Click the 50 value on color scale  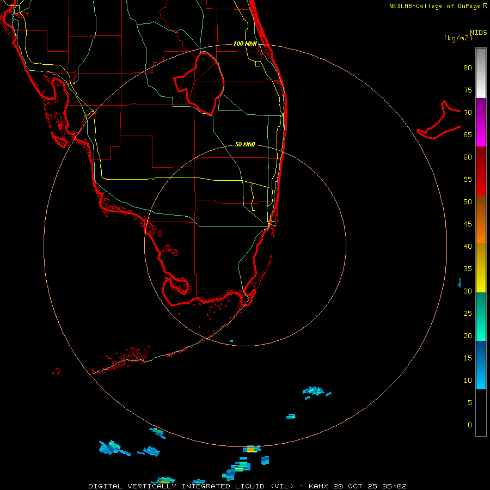[x=468, y=202]
